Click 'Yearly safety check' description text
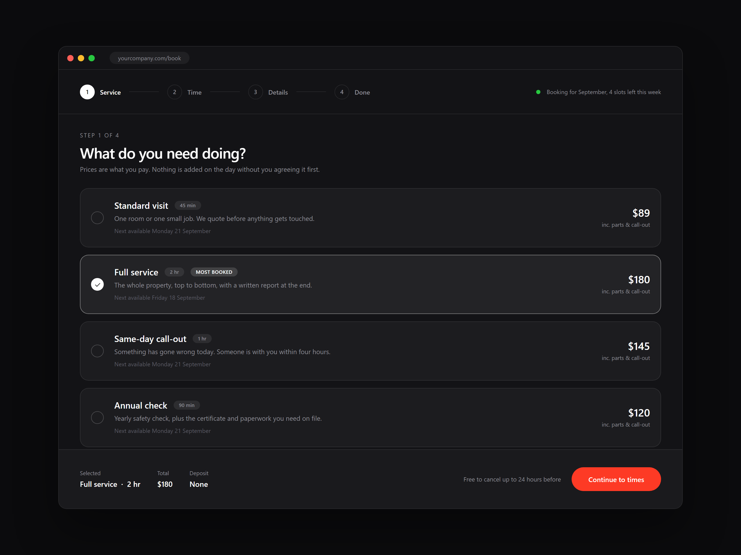 [218, 418]
